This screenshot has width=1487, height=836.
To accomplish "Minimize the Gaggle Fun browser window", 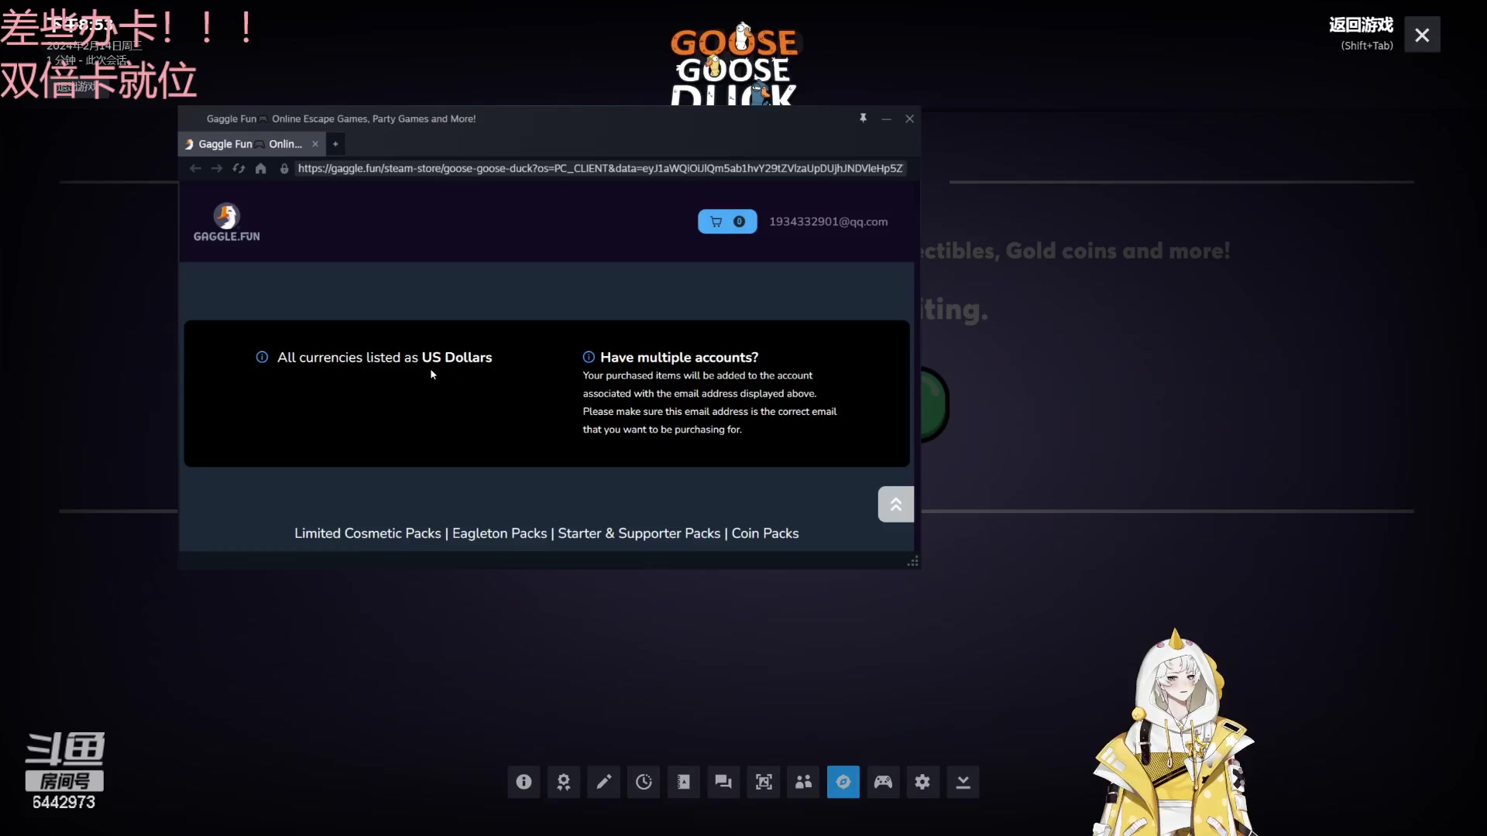I will tap(887, 118).
